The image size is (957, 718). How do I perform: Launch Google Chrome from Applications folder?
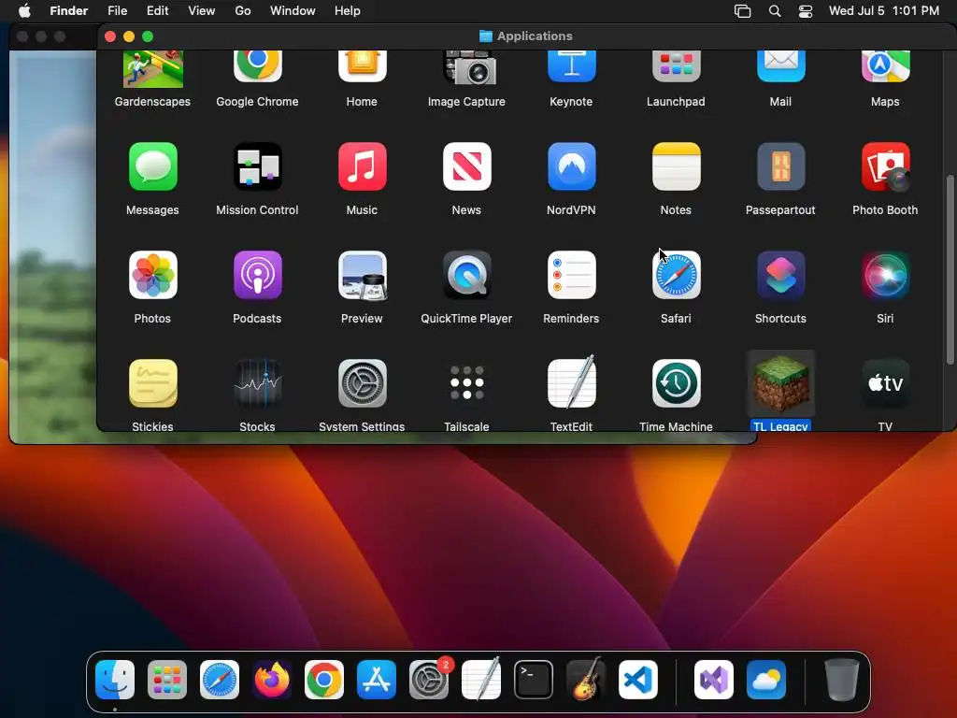click(258, 66)
